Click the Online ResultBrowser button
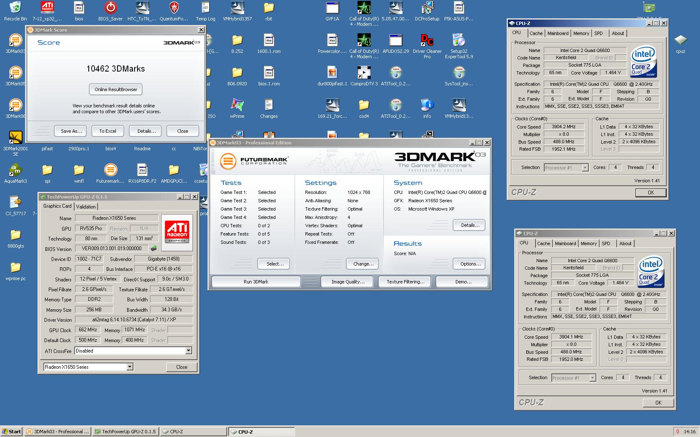This screenshot has height=437, width=700. tap(116, 89)
